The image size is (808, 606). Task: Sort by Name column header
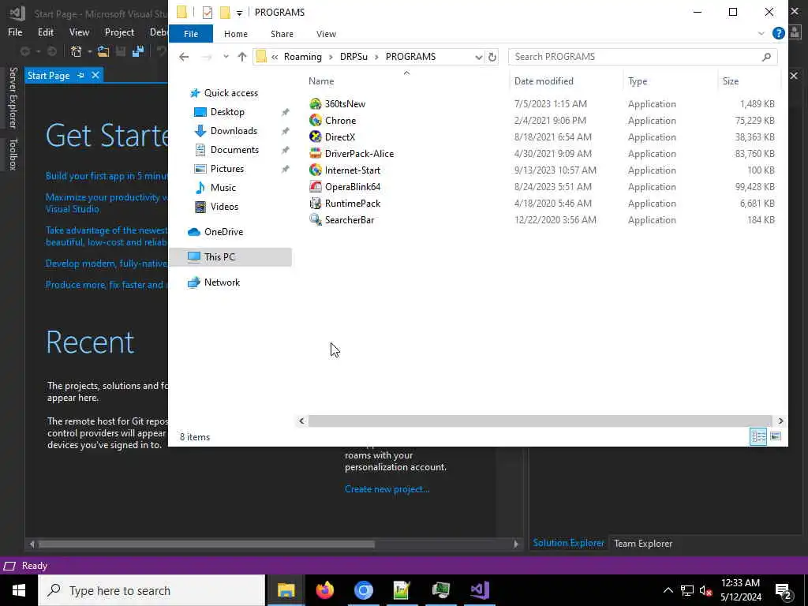[x=321, y=81]
